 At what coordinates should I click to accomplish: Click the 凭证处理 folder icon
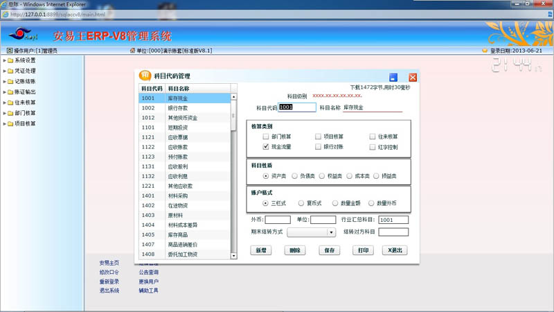pyautogui.click(x=10, y=71)
